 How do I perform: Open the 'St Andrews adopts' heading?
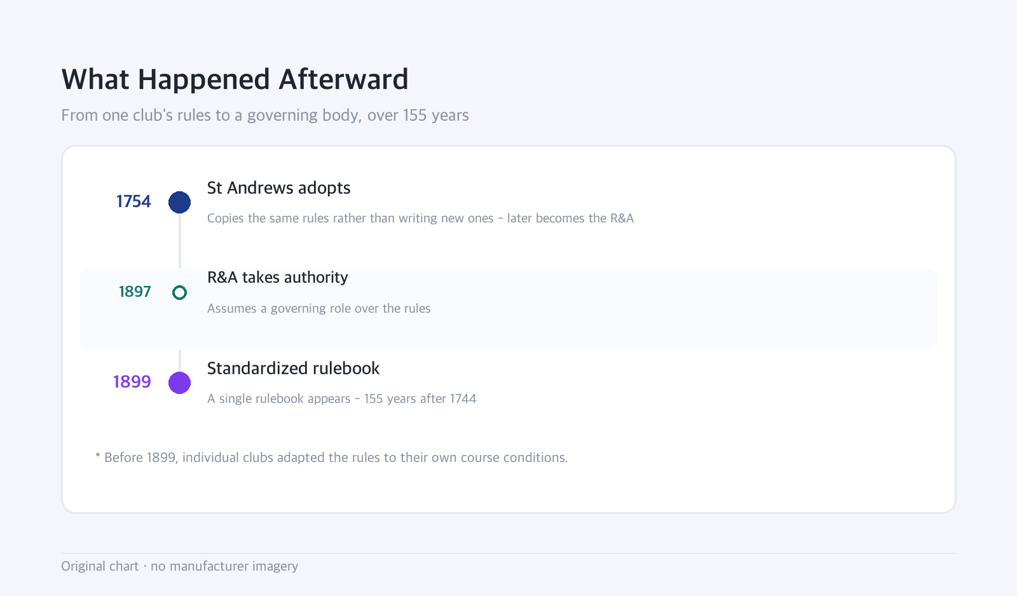click(x=278, y=188)
